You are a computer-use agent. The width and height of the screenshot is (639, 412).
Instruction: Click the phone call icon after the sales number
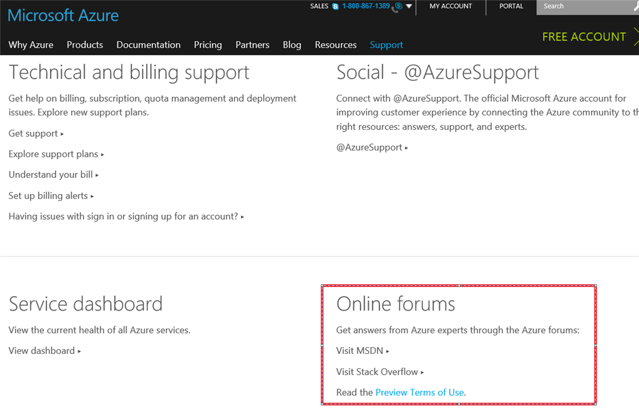click(397, 7)
